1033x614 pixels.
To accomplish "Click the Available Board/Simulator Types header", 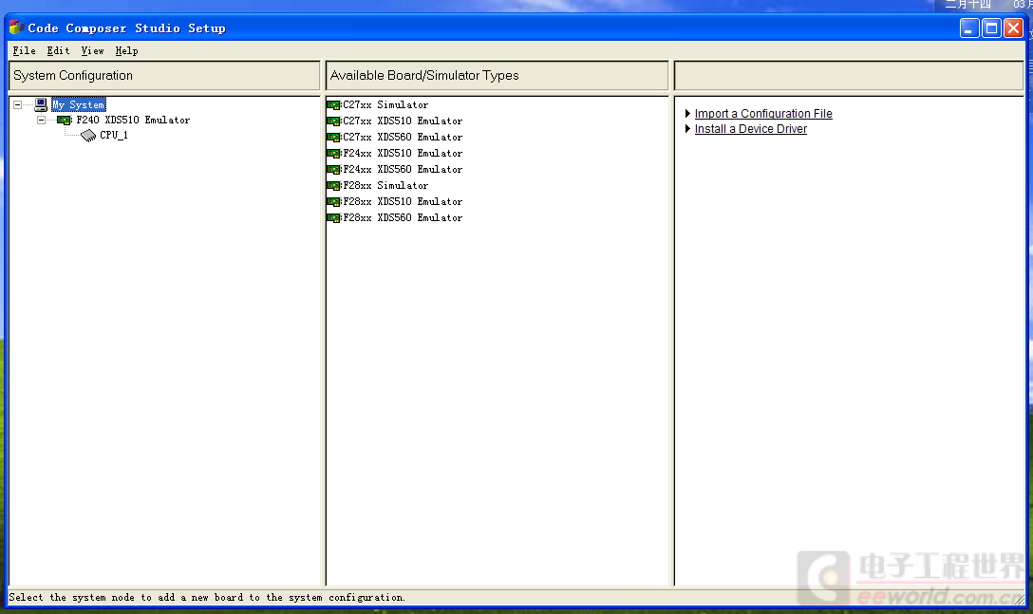I will pyautogui.click(x=498, y=76).
